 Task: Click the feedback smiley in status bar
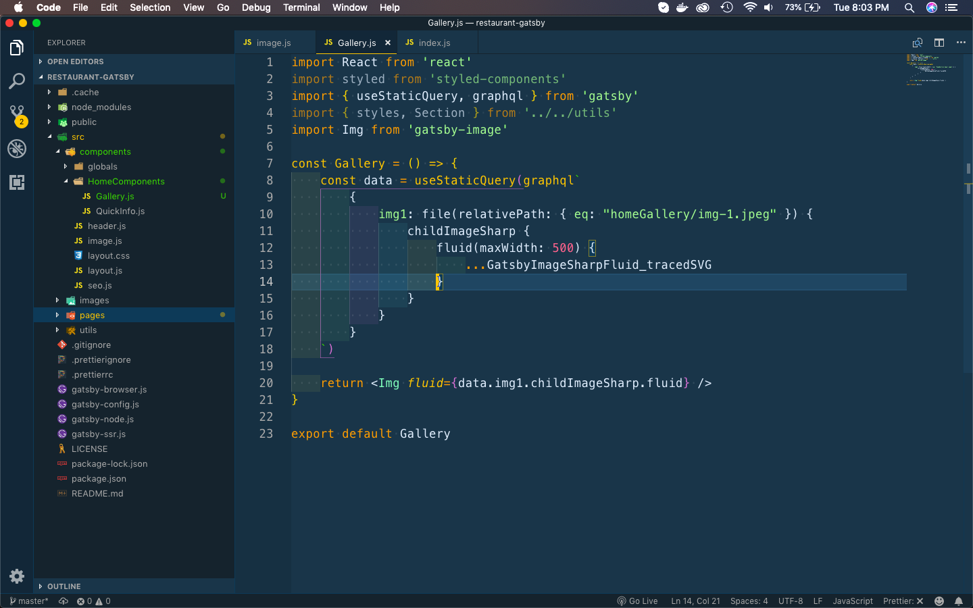tap(939, 601)
